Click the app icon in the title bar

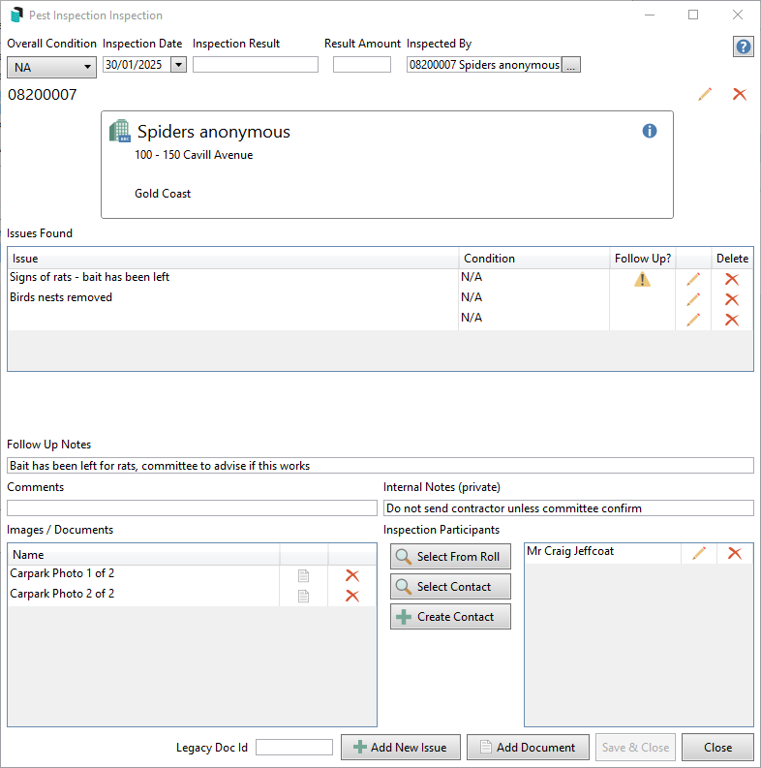(x=16, y=15)
